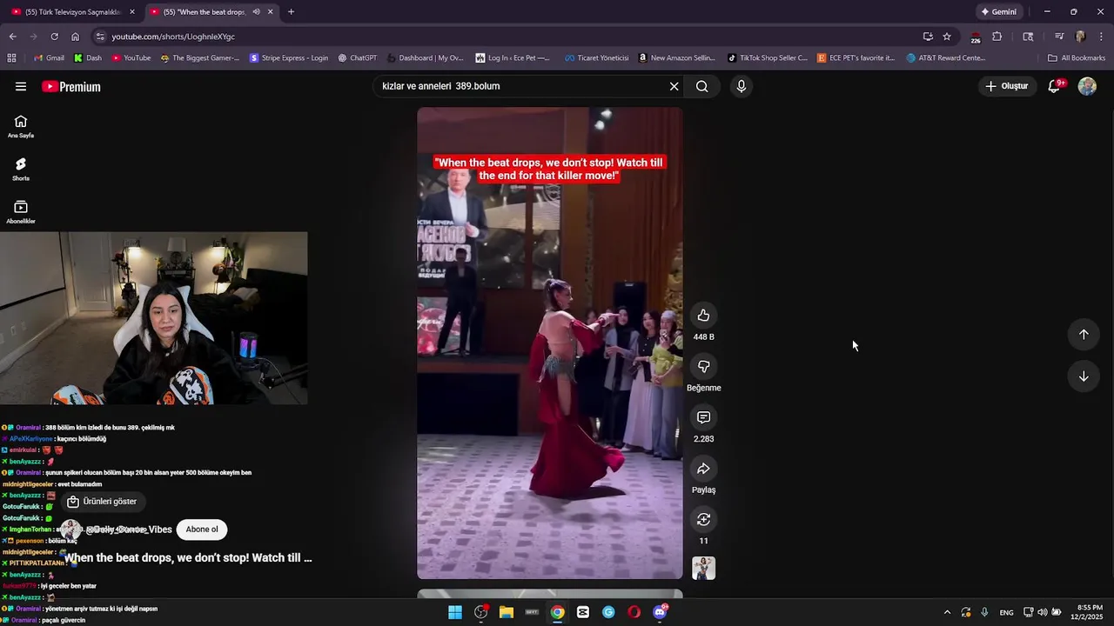Open File Explorer from taskbar

coord(507,612)
